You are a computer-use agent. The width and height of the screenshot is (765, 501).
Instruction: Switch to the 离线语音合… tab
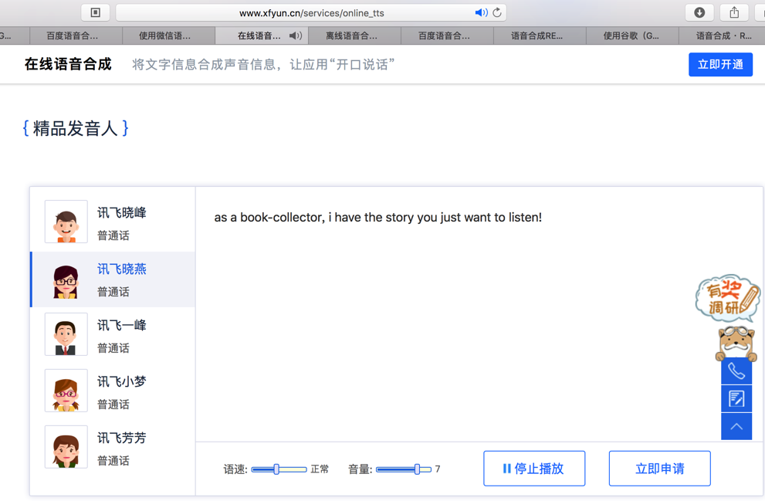(354, 36)
